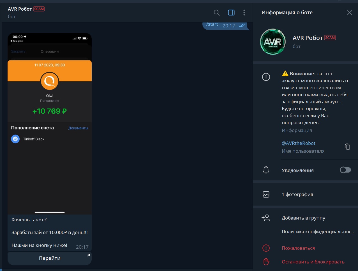Click the "Хочешь также?" message text
The height and width of the screenshot is (271, 358).
point(29,220)
